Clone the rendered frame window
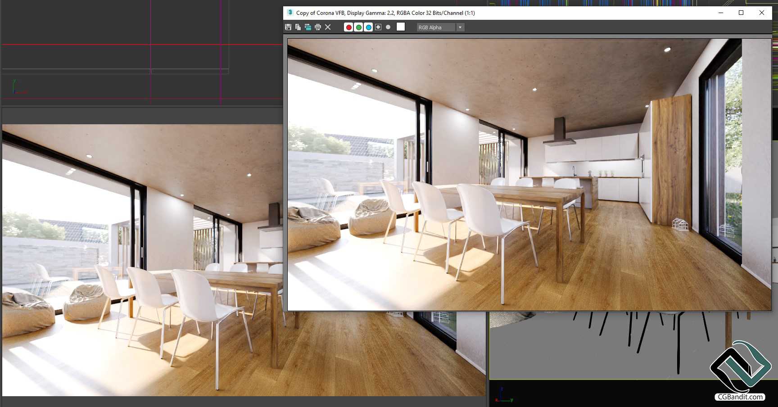Image resolution: width=778 pixels, height=407 pixels. click(x=308, y=27)
